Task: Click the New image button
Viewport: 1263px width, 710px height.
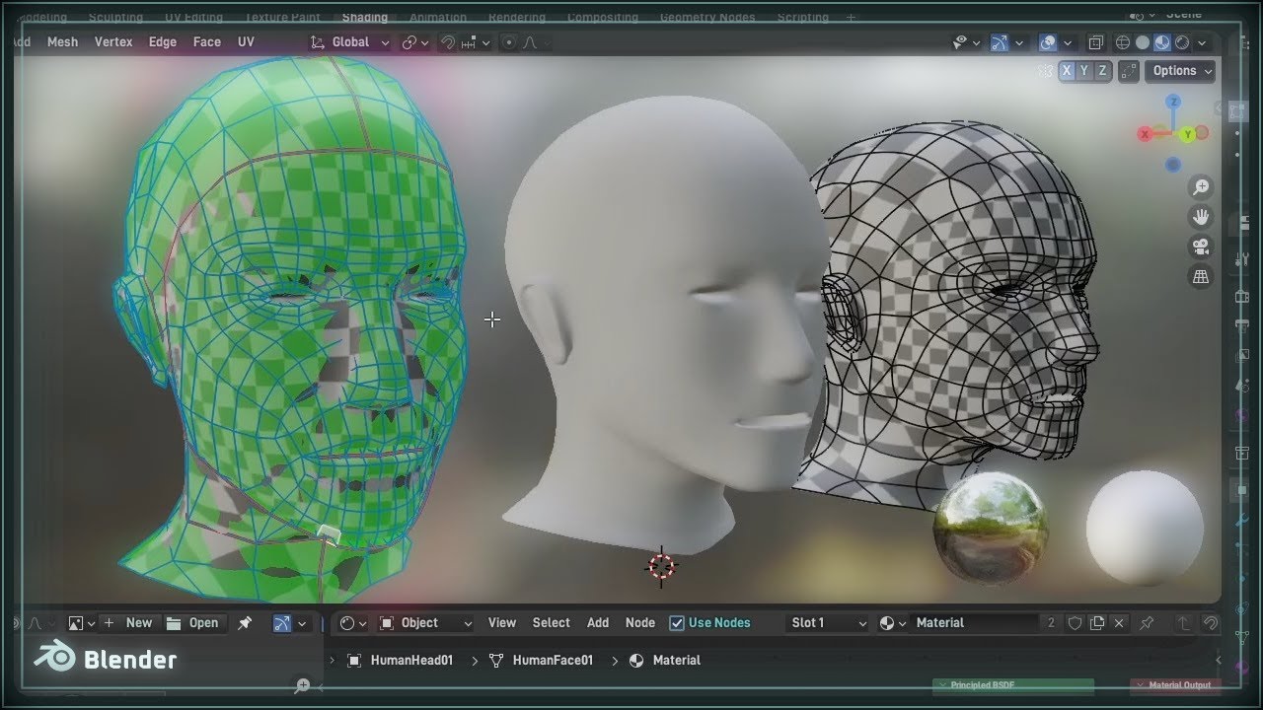Action: pos(128,623)
